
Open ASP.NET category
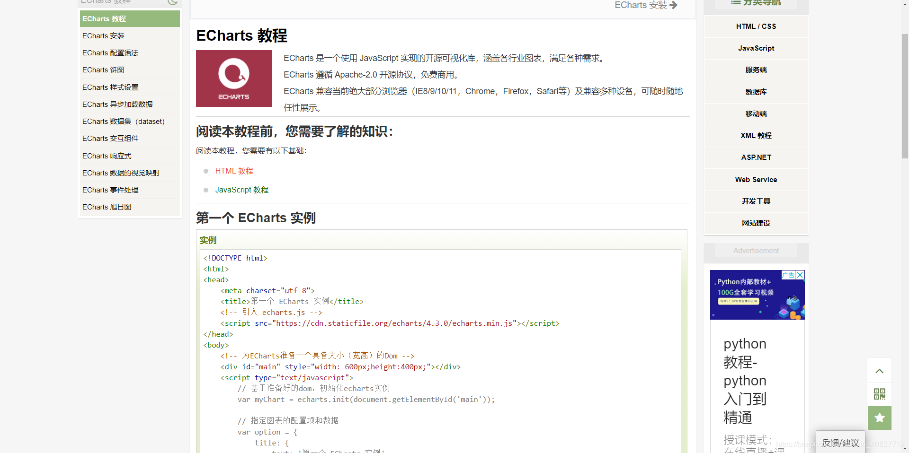(x=756, y=157)
